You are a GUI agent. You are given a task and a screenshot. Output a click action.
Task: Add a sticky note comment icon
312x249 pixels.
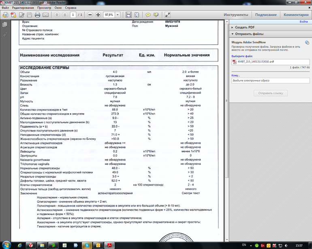coord(148,15)
